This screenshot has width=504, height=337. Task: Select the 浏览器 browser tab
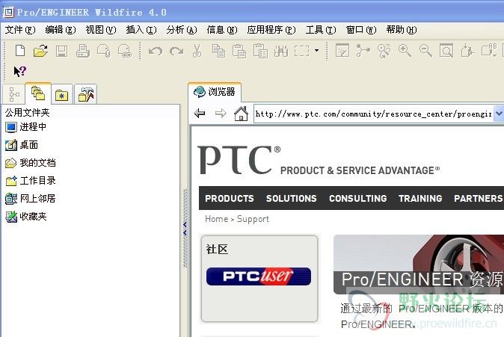pyautogui.click(x=215, y=92)
